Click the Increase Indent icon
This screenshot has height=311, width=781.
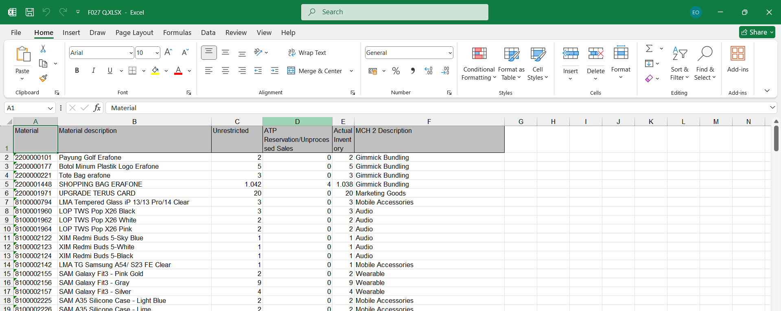click(x=275, y=71)
